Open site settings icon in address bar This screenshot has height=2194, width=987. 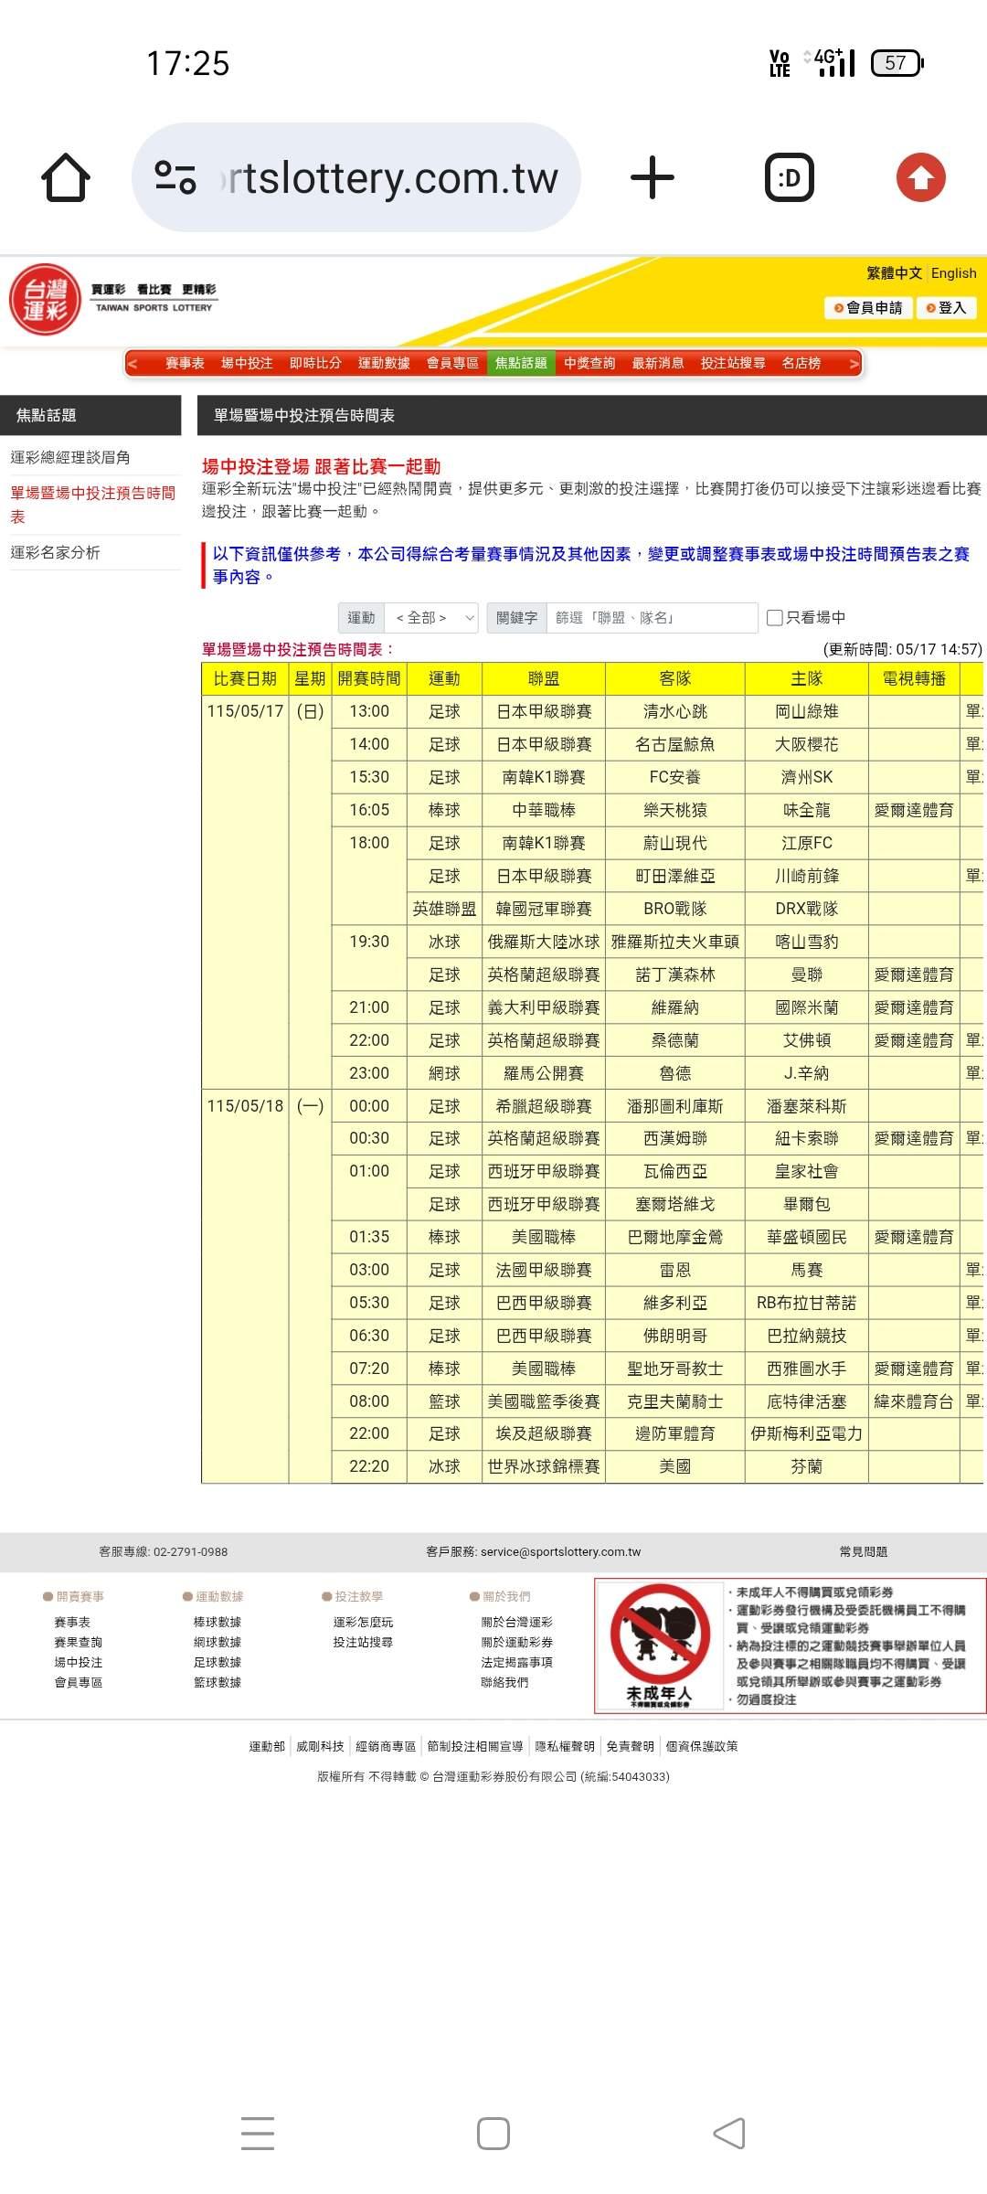tap(175, 177)
